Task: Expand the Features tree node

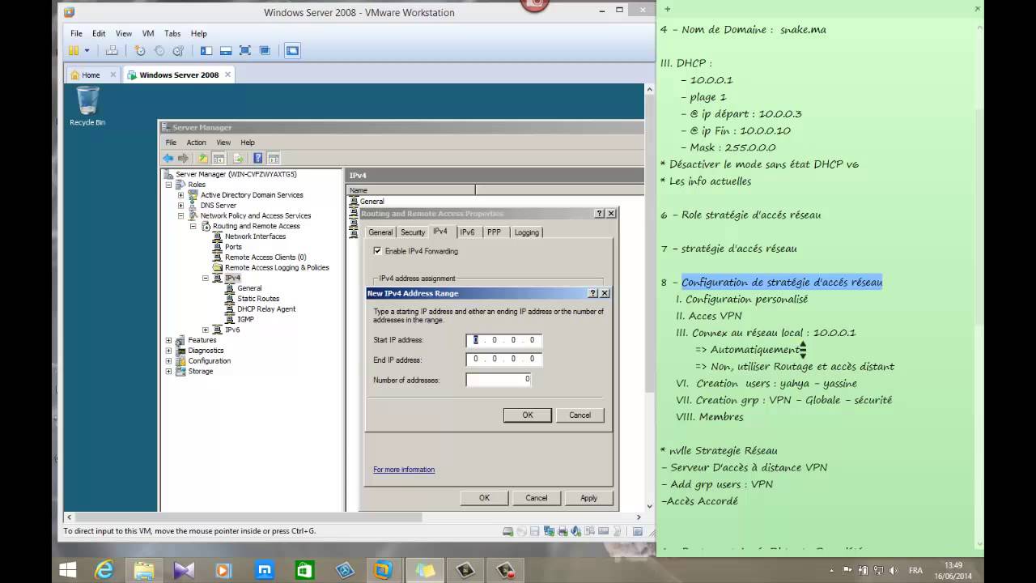Action: [169, 340]
